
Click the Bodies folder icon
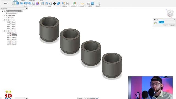(x=9, y=20)
